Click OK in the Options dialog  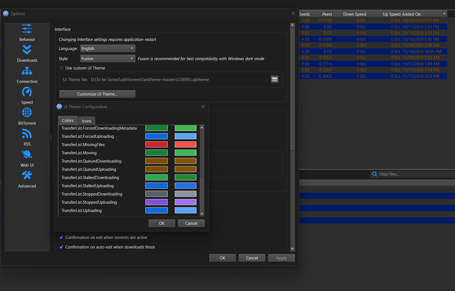coord(223,258)
